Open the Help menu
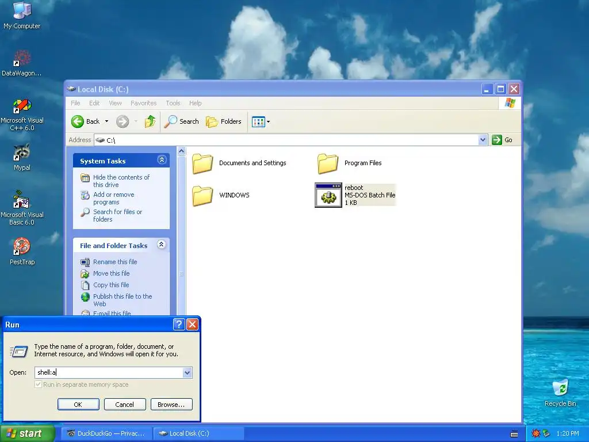Image resolution: width=589 pixels, height=442 pixels. [x=196, y=103]
